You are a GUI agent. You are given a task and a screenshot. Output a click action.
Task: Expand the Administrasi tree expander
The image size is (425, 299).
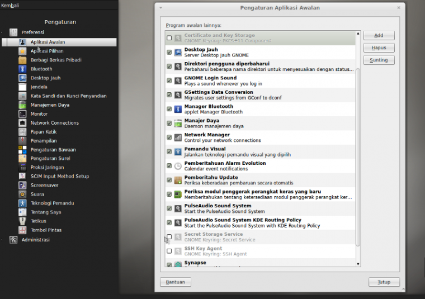click(2, 240)
